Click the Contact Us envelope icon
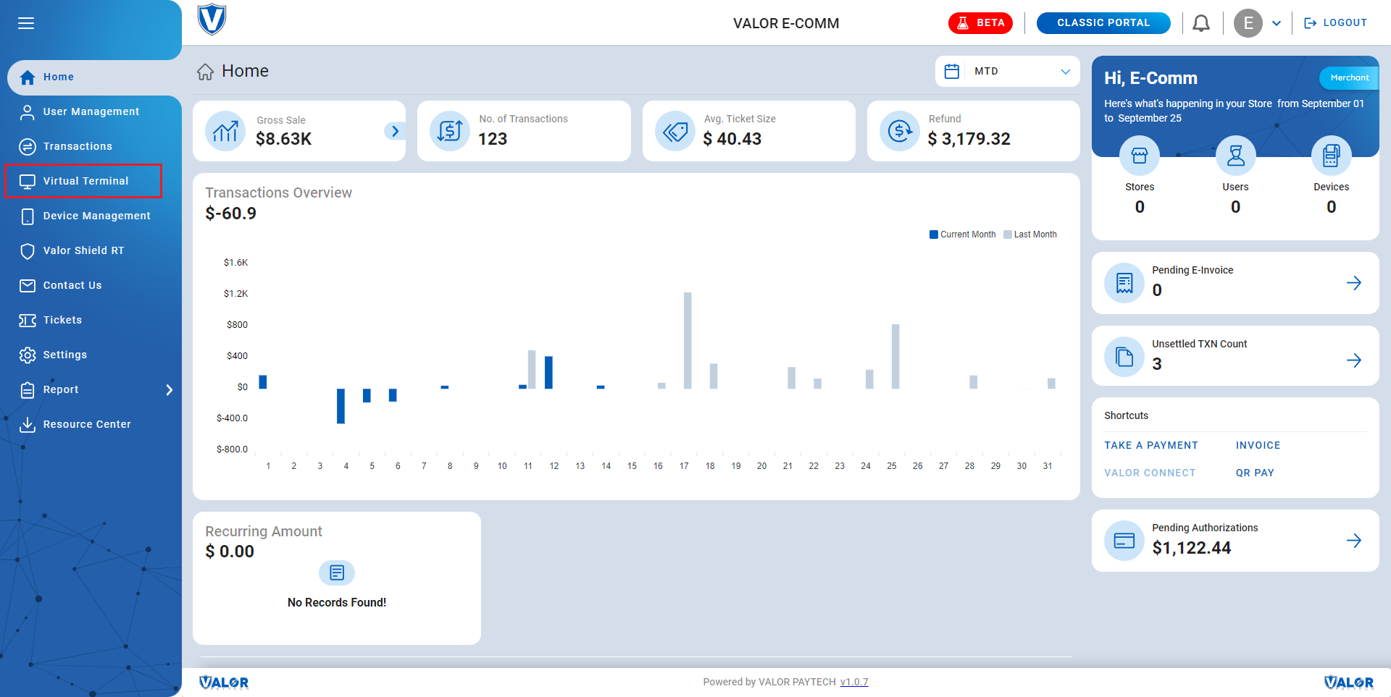This screenshot has height=697, width=1391. click(28, 285)
